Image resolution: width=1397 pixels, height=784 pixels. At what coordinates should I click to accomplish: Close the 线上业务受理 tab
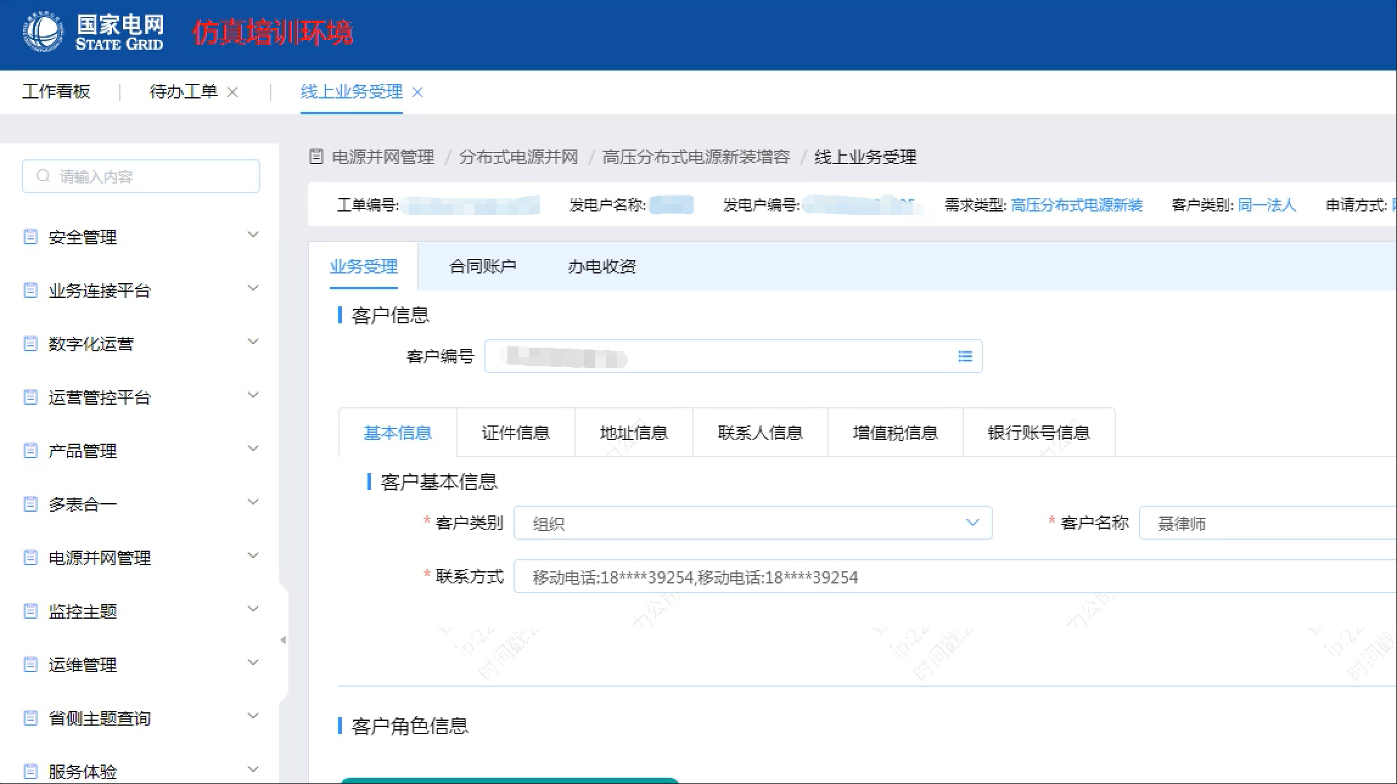pyautogui.click(x=417, y=92)
